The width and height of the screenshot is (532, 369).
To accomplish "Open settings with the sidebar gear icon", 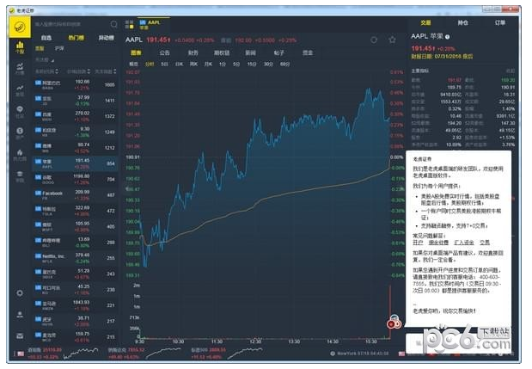I will coord(20,293).
